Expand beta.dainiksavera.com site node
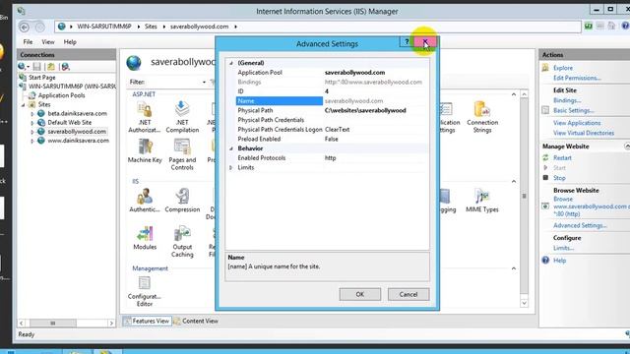630x354 pixels. tap(32, 114)
